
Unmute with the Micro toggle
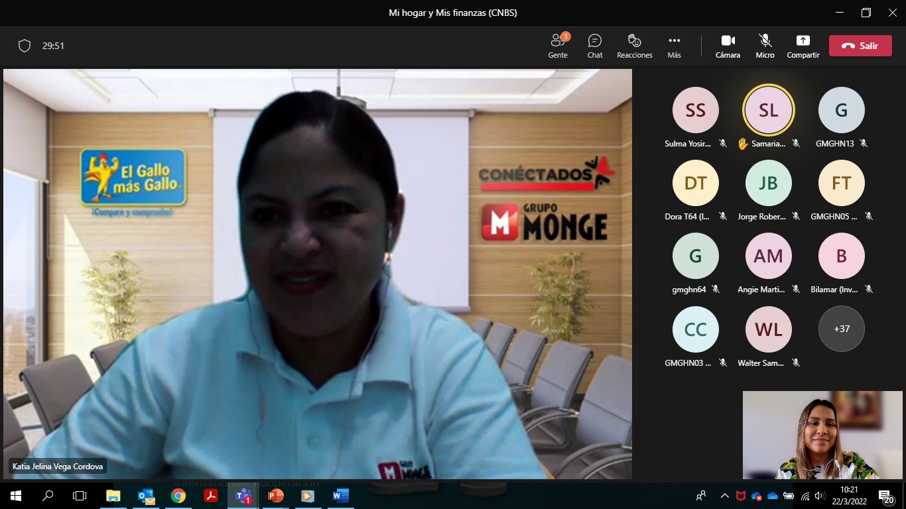[765, 46]
